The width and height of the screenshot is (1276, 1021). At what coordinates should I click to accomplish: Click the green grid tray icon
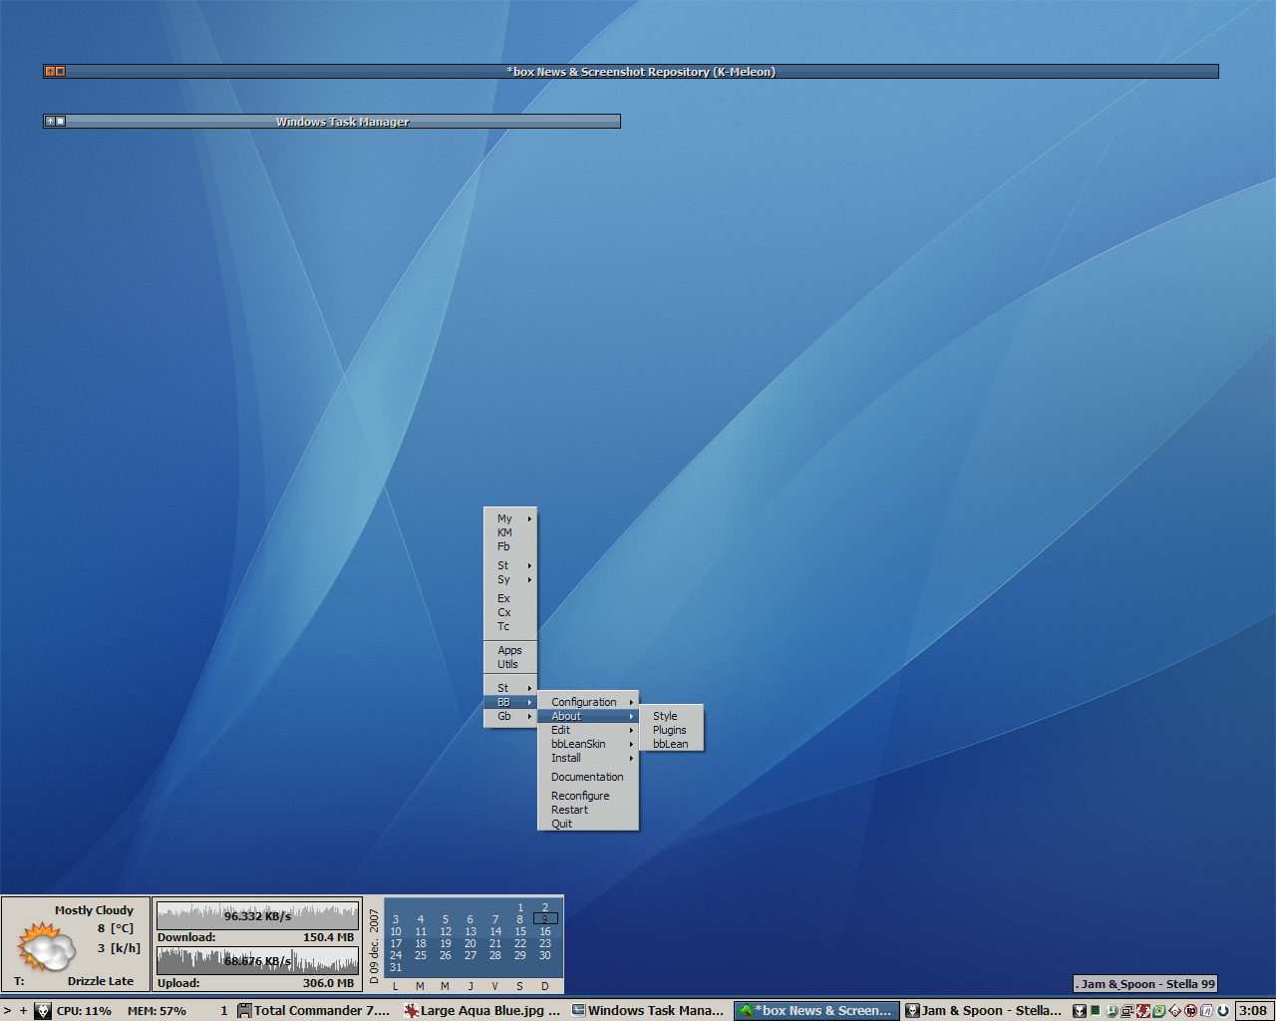tap(1096, 1010)
